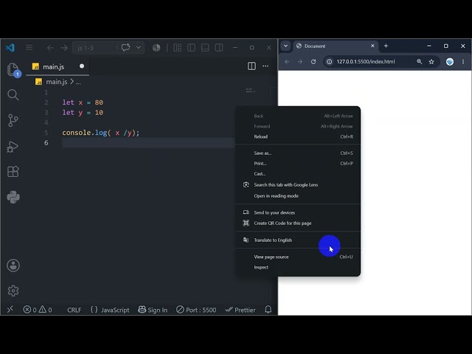Choose Open in reading mode

[298, 195]
